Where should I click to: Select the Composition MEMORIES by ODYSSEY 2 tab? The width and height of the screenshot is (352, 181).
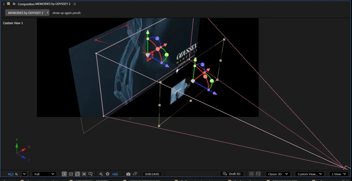(x=44, y=4)
